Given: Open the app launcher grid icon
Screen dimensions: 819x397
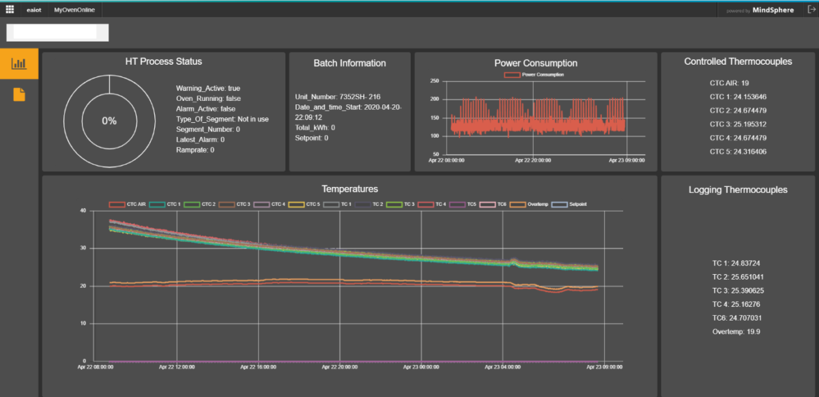Looking at the screenshot, I should click(x=10, y=9).
